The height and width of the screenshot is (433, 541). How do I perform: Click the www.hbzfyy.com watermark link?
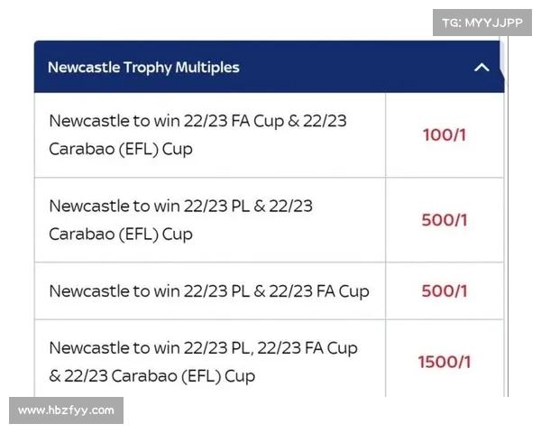coord(67,410)
